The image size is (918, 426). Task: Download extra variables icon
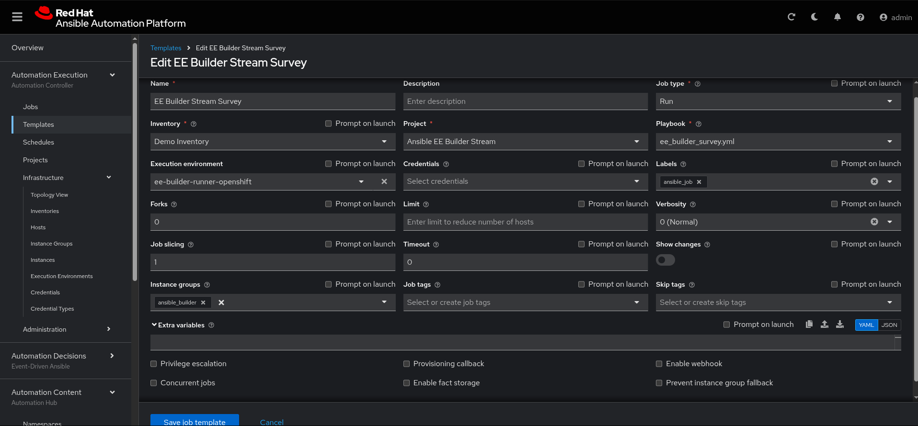click(x=839, y=325)
